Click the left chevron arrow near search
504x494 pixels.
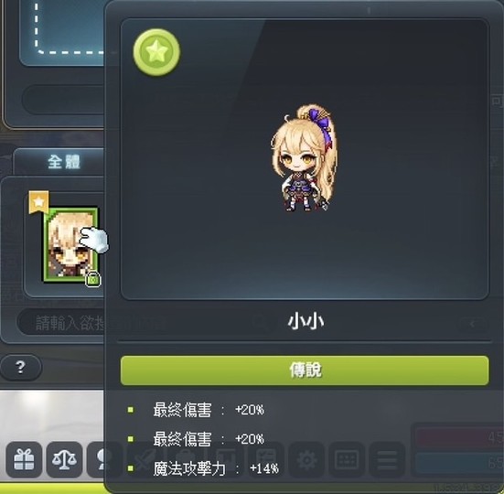[473, 324]
